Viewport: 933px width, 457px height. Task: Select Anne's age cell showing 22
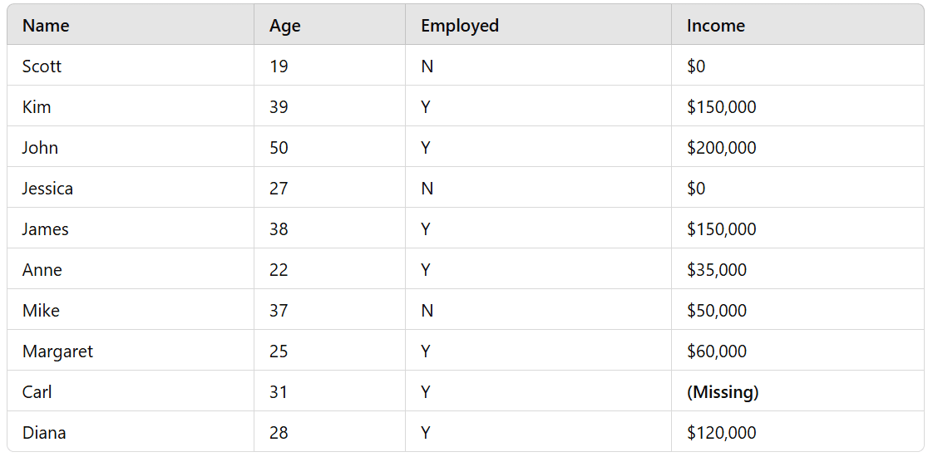(x=329, y=270)
